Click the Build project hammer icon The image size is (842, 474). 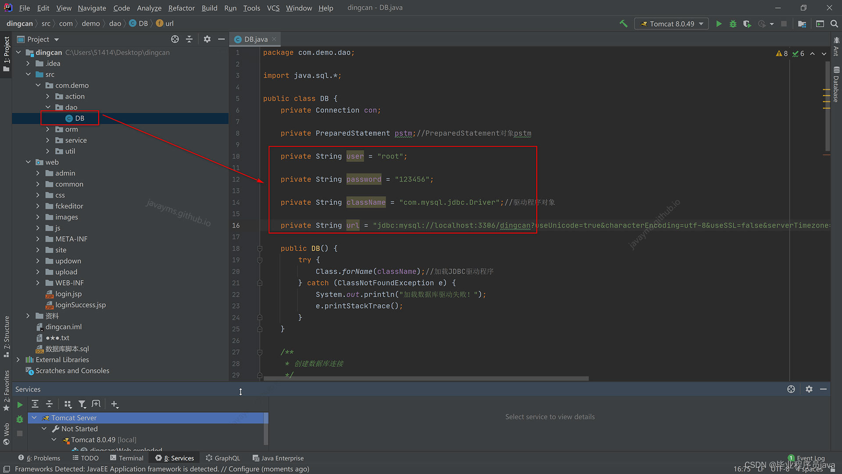623,24
